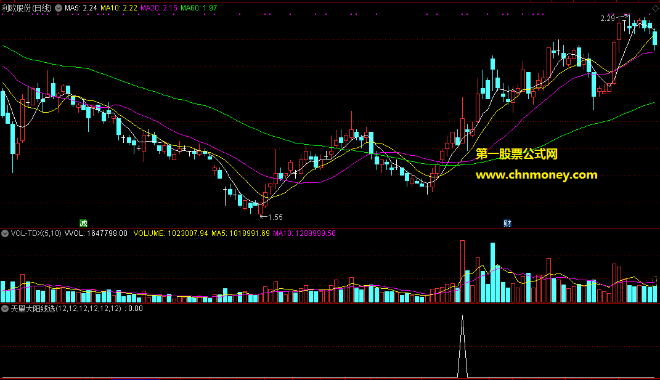Click the diamond icon at top right

click(x=655, y=9)
